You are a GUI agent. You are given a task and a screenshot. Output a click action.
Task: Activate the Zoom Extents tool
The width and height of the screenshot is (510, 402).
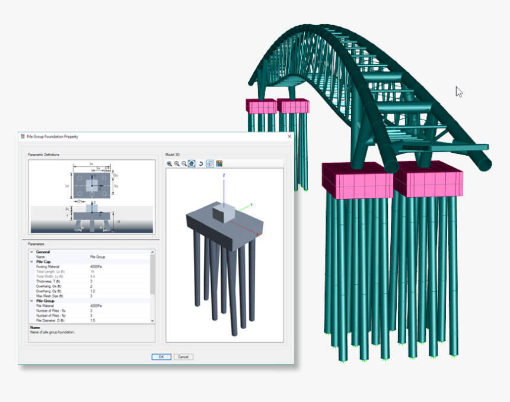click(170, 163)
